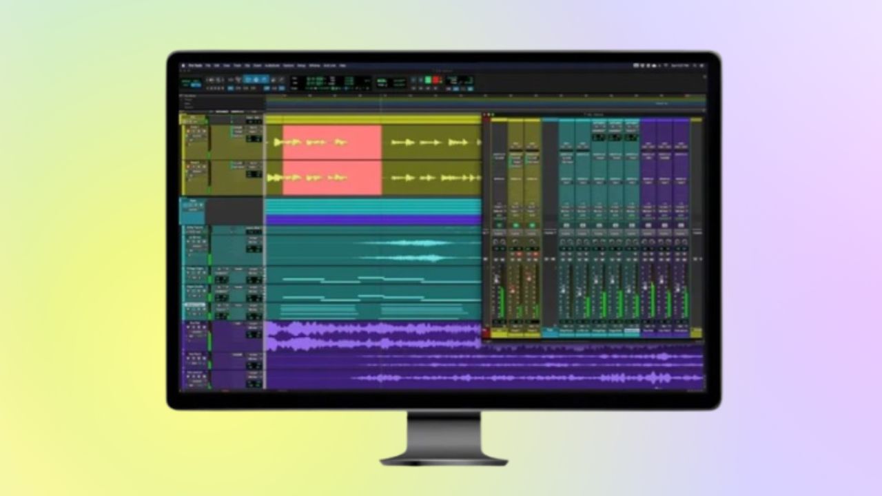The height and width of the screenshot is (496, 882).
Task: Select the Pencil tool
Action: [282, 80]
